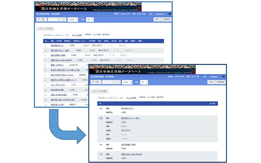Screen dimensions: 261x163
Task: Open row 11 title link in back window
Action: tap(59, 95)
